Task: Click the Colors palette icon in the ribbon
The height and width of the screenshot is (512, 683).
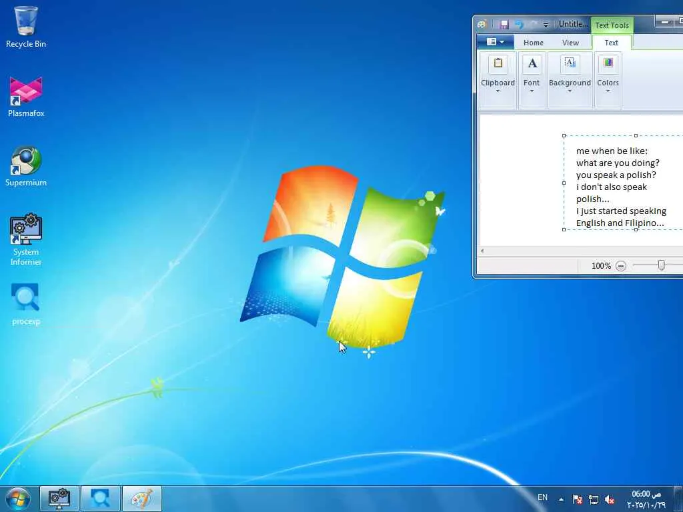Action: click(x=608, y=63)
